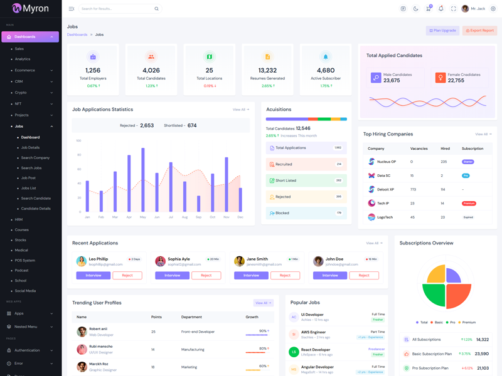Toggle the sidebar collapse icon
This screenshot has width=502, height=376.
coord(72,9)
